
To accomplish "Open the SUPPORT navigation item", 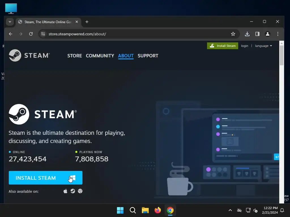I will (x=148, y=56).
